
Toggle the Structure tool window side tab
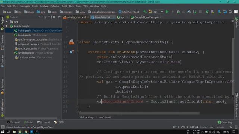point(3,42)
